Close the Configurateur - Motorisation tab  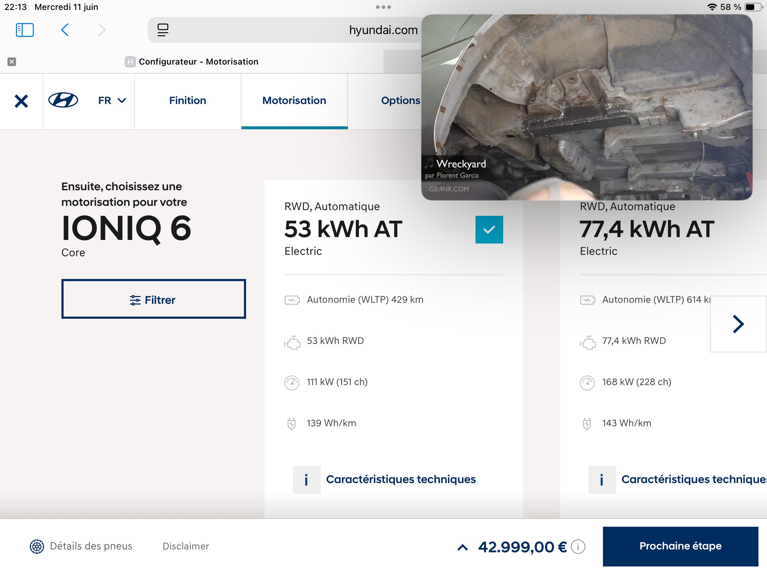point(12,62)
